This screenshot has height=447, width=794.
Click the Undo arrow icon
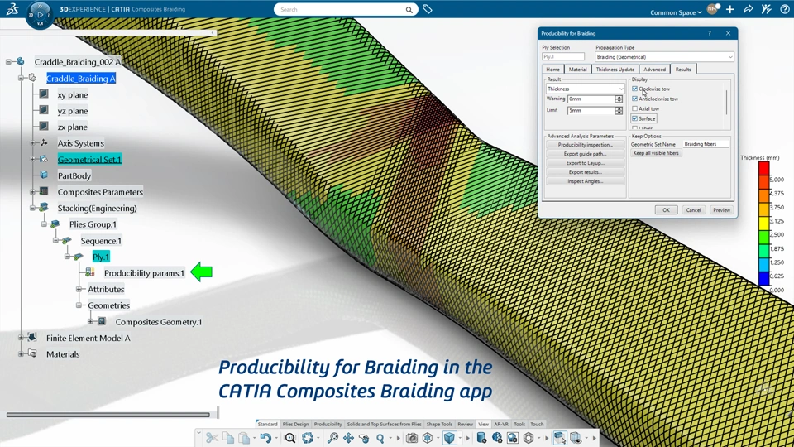coord(265,437)
